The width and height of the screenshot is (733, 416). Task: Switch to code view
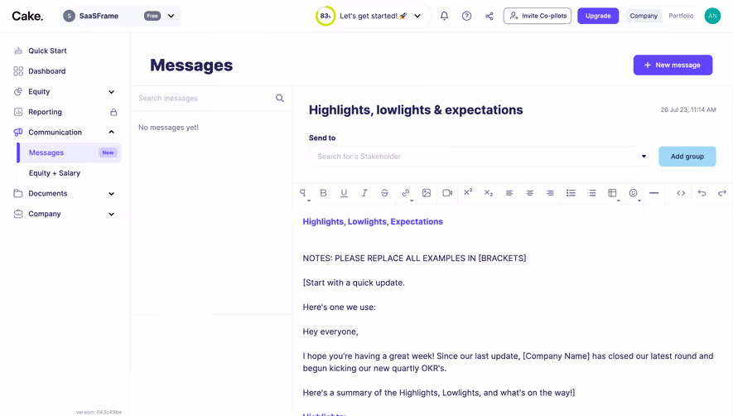(681, 193)
